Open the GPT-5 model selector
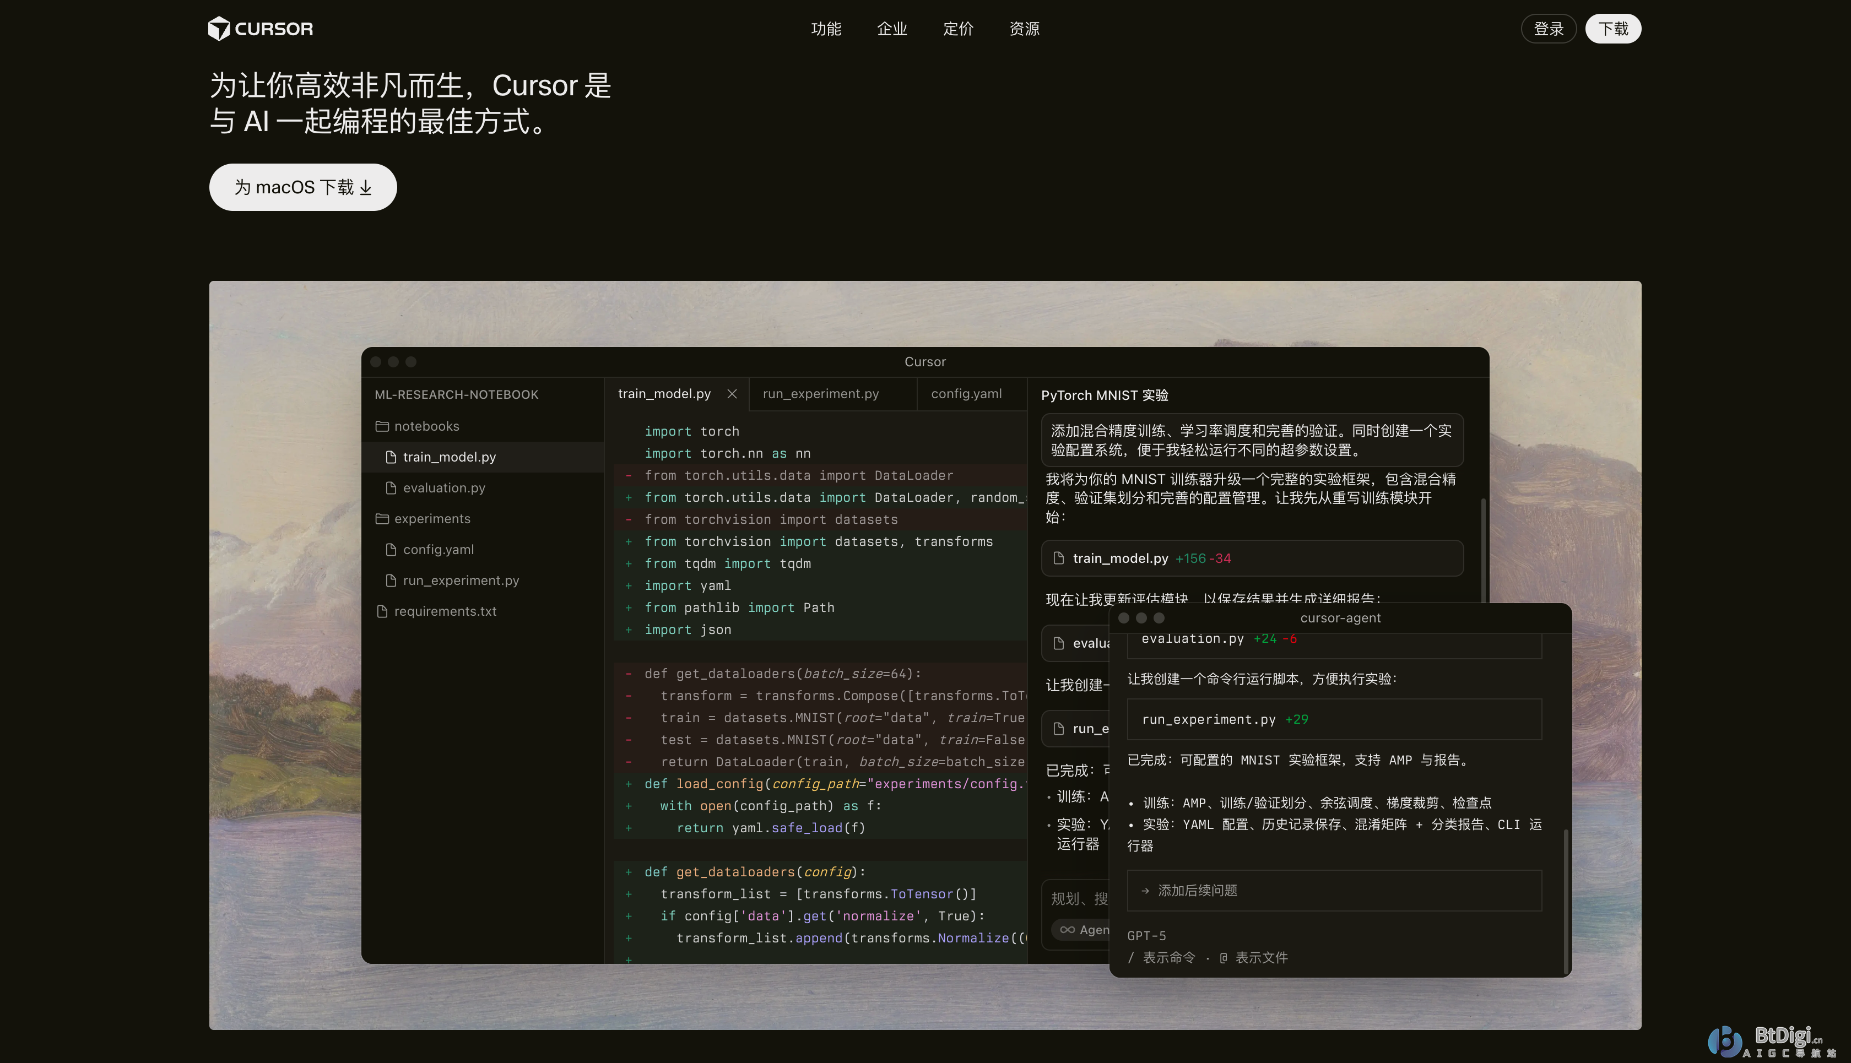This screenshot has width=1851, height=1063. click(x=1146, y=935)
